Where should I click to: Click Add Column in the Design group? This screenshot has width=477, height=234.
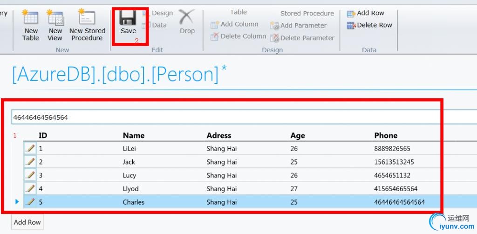[235, 24]
